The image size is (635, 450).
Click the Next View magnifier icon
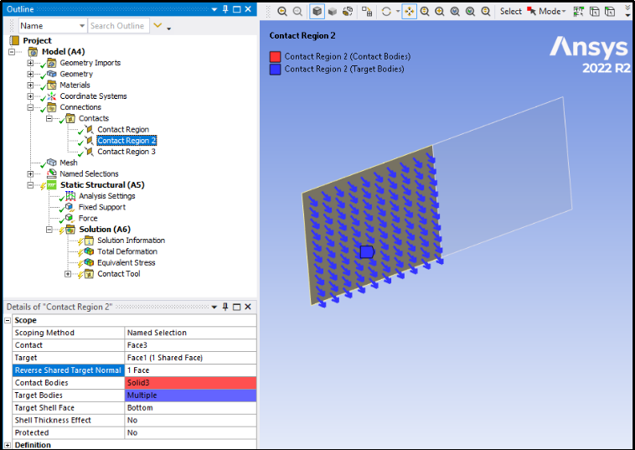(x=297, y=12)
